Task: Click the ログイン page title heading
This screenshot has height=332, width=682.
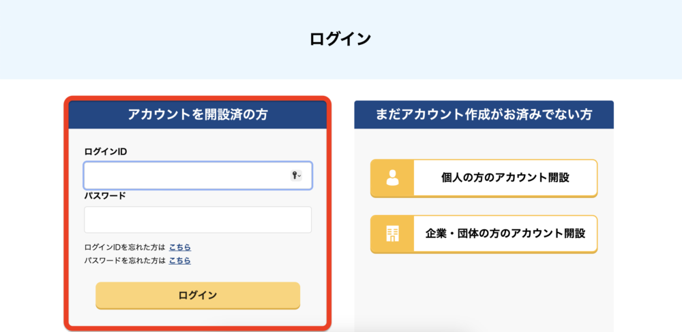Action: pyautogui.click(x=340, y=39)
